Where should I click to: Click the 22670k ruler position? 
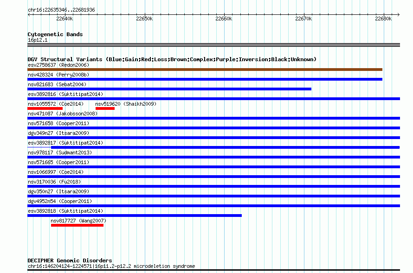point(303,19)
